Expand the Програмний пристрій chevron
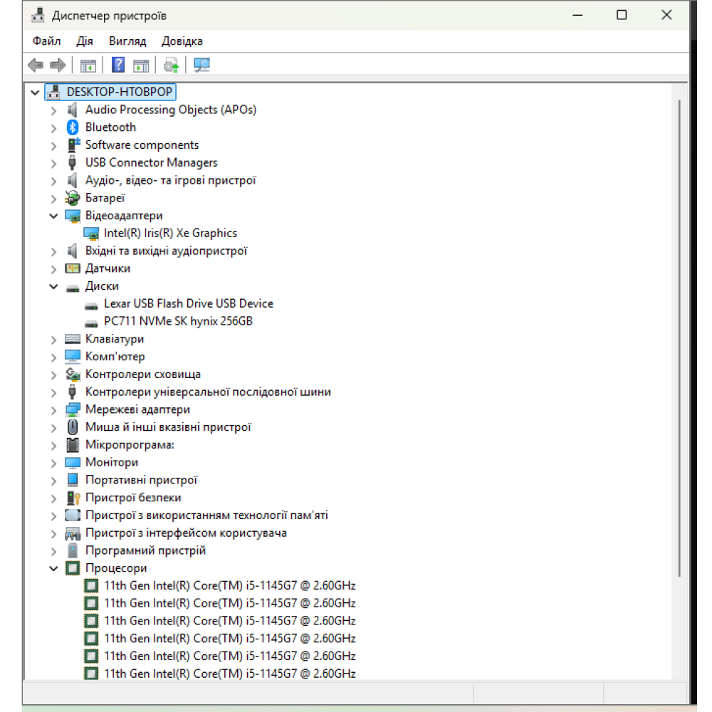This screenshot has height=712, width=712. pos(53,551)
